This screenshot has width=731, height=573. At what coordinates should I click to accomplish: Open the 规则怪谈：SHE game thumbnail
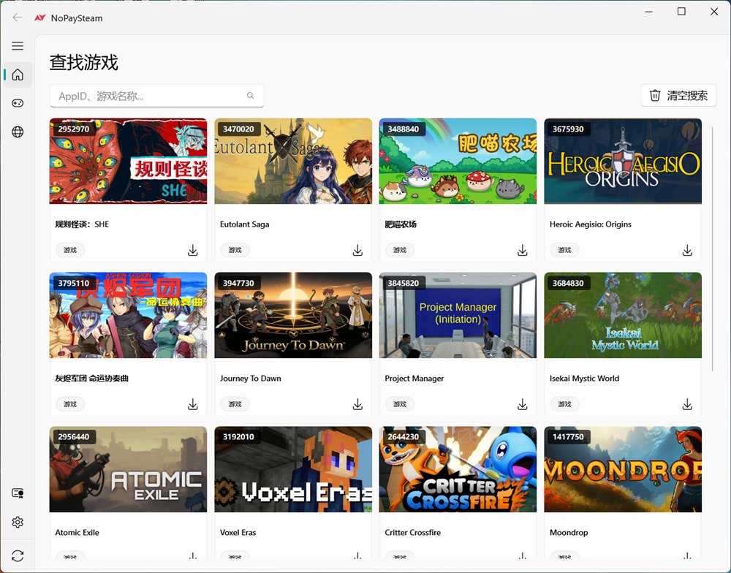pyautogui.click(x=128, y=161)
